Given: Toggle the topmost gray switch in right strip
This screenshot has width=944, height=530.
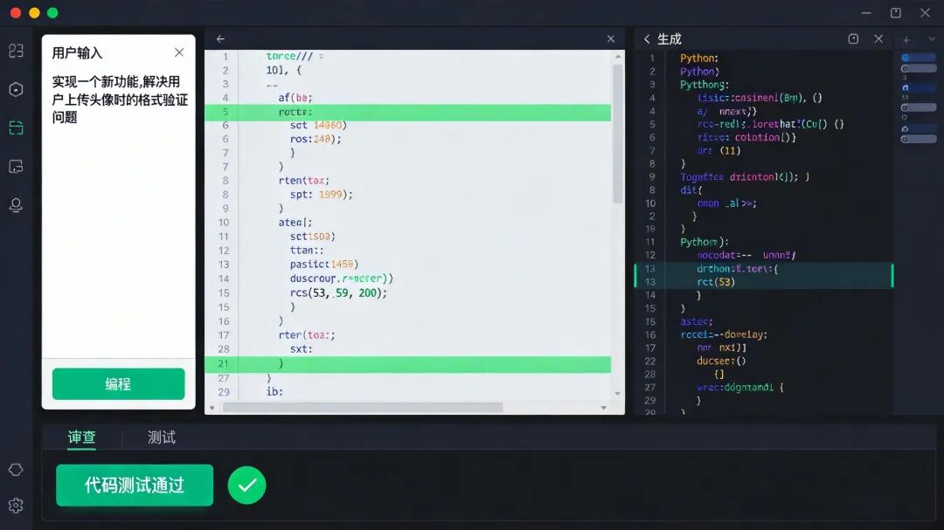Looking at the screenshot, I should pyautogui.click(x=918, y=69).
